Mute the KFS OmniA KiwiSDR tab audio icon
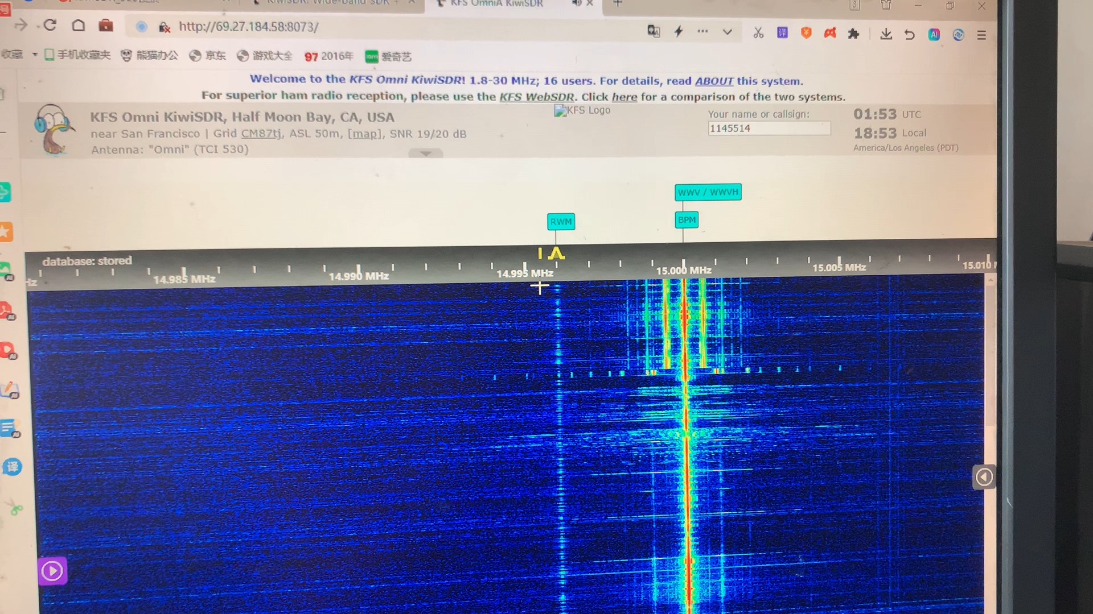Screen dimensions: 1093x614 click(576, 3)
